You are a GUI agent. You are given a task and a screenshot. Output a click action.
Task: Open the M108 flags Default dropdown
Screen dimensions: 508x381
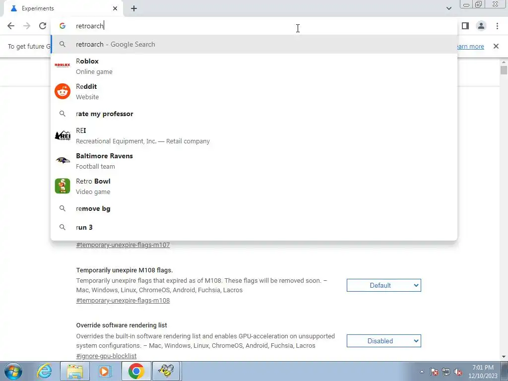point(383,285)
